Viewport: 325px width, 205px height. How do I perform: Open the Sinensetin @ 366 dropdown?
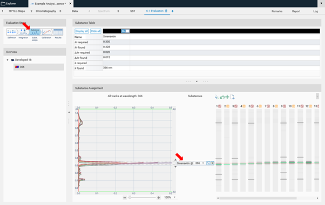pos(203,163)
